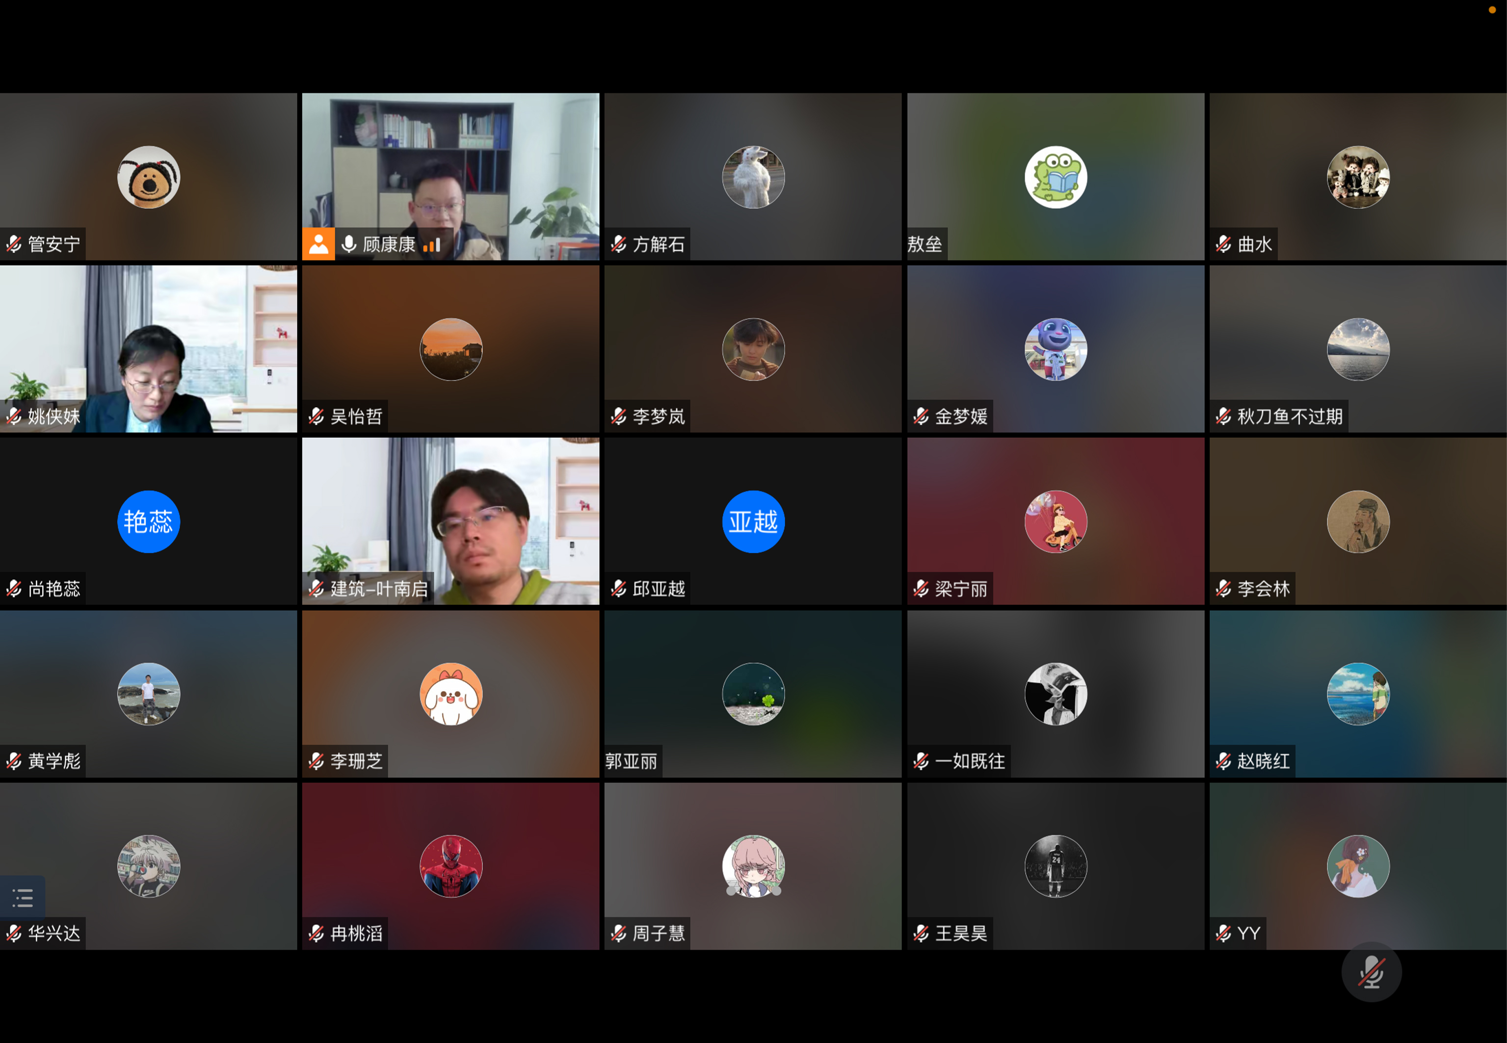Select the 王昊昊 participant tile avatar
Screen dimensions: 1507x1043
coord(1056,866)
